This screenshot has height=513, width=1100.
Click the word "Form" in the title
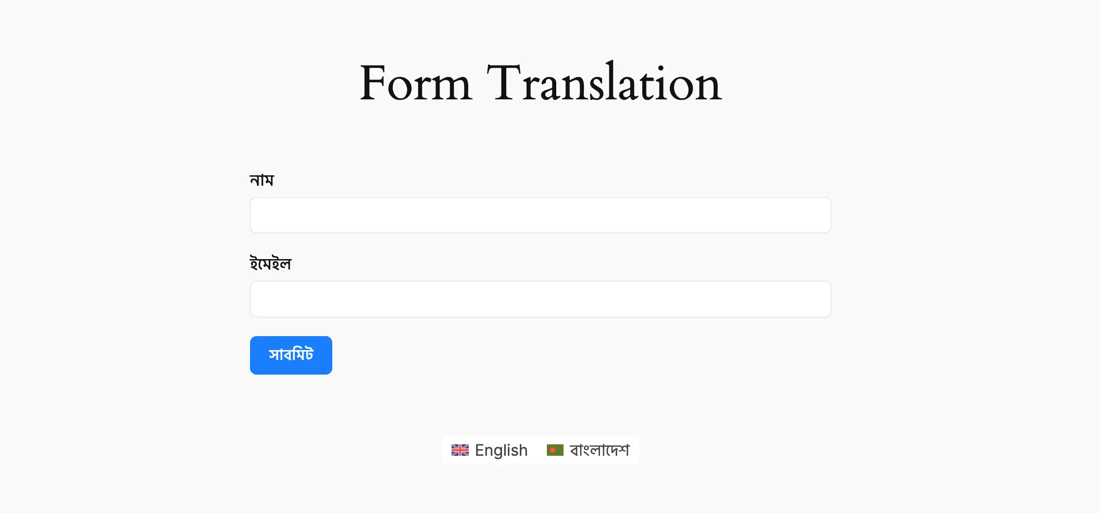coord(415,83)
